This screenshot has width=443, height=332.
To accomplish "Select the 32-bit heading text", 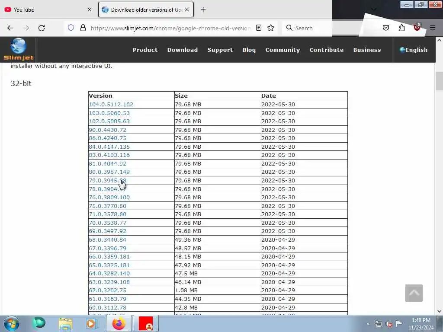I will click(x=21, y=83).
